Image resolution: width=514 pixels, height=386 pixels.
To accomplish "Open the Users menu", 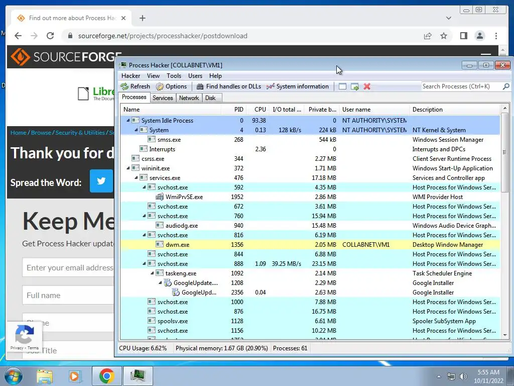I will click(195, 76).
